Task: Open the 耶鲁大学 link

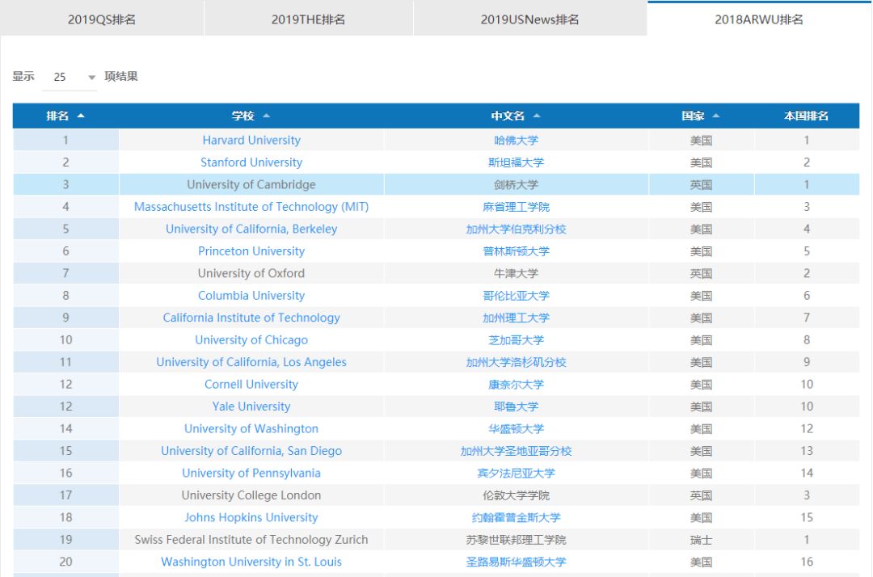Action: coord(516,406)
